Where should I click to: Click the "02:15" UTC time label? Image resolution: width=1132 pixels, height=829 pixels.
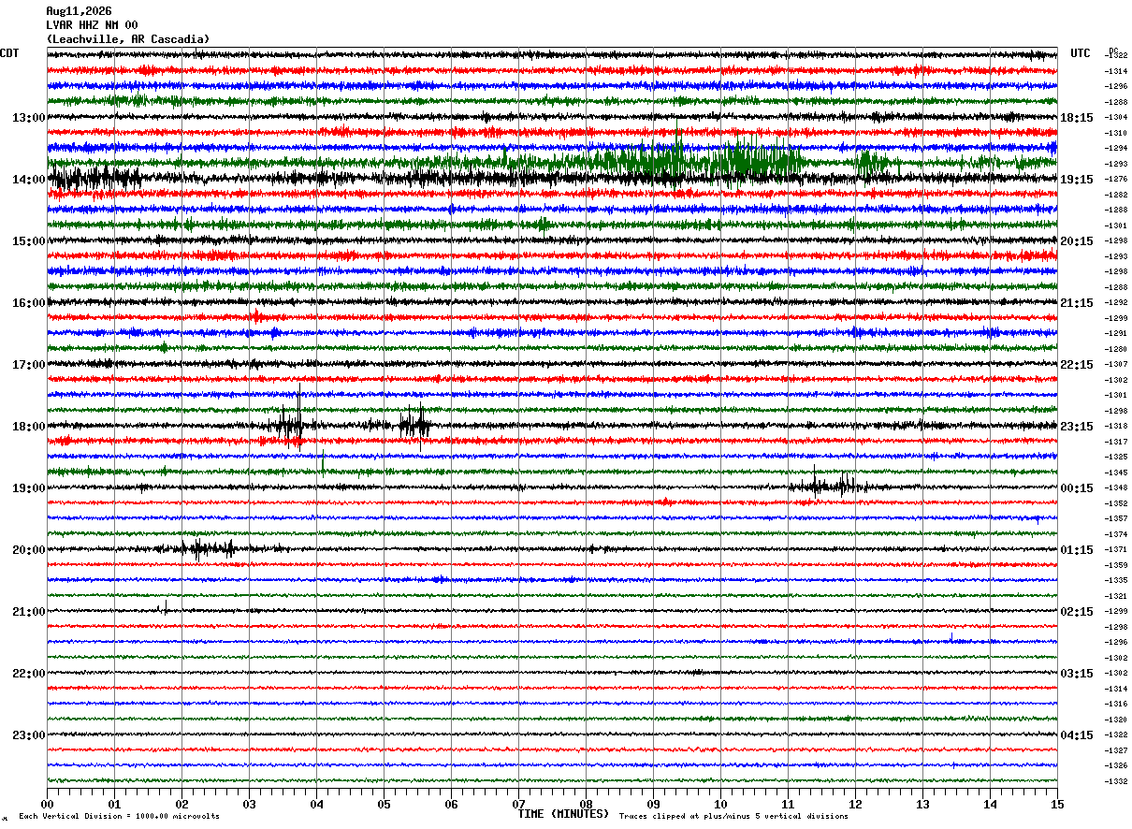point(1077,612)
